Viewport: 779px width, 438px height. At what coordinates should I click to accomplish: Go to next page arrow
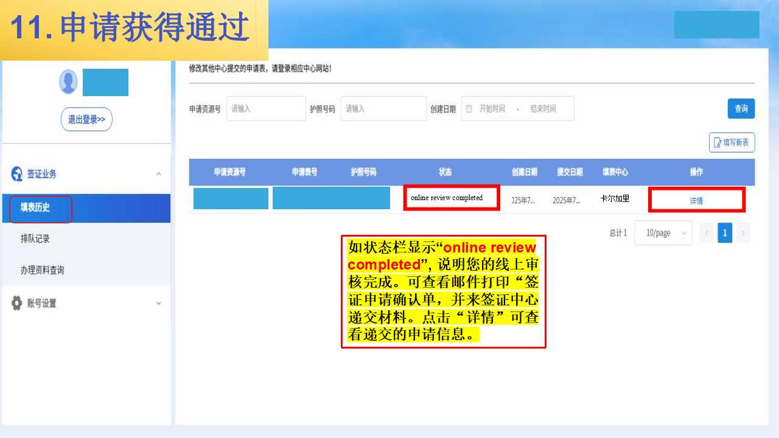(x=742, y=233)
